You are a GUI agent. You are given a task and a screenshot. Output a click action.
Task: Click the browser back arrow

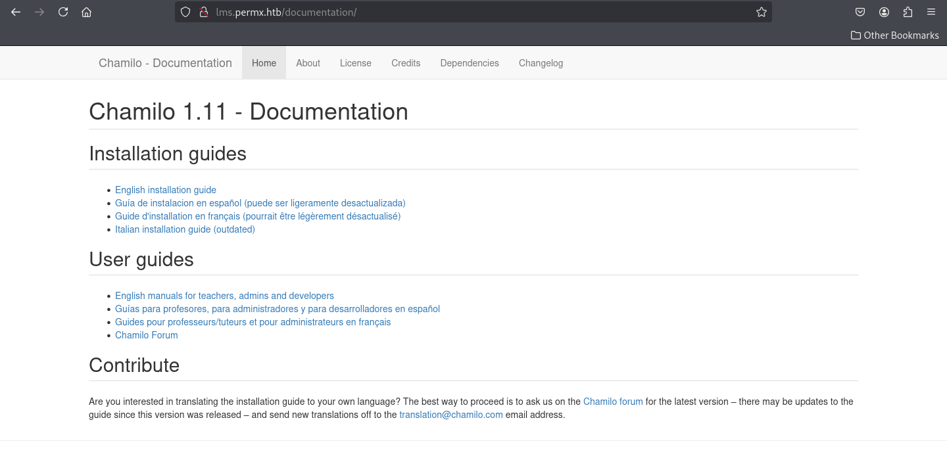(x=16, y=12)
